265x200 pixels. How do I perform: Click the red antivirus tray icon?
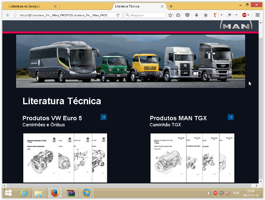tap(215, 193)
